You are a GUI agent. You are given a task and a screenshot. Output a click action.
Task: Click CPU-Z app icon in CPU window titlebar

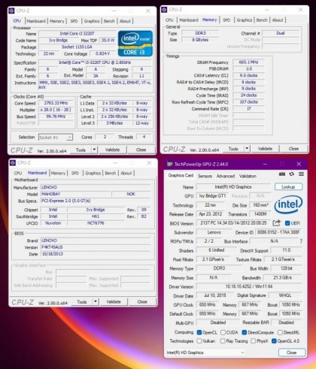(x=11, y=11)
